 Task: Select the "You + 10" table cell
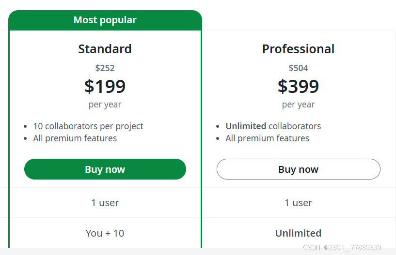click(105, 233)
